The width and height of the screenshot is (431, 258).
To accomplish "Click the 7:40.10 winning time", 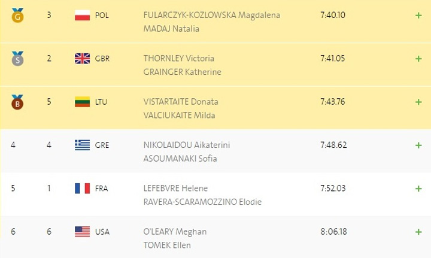I will click(333, 15).
